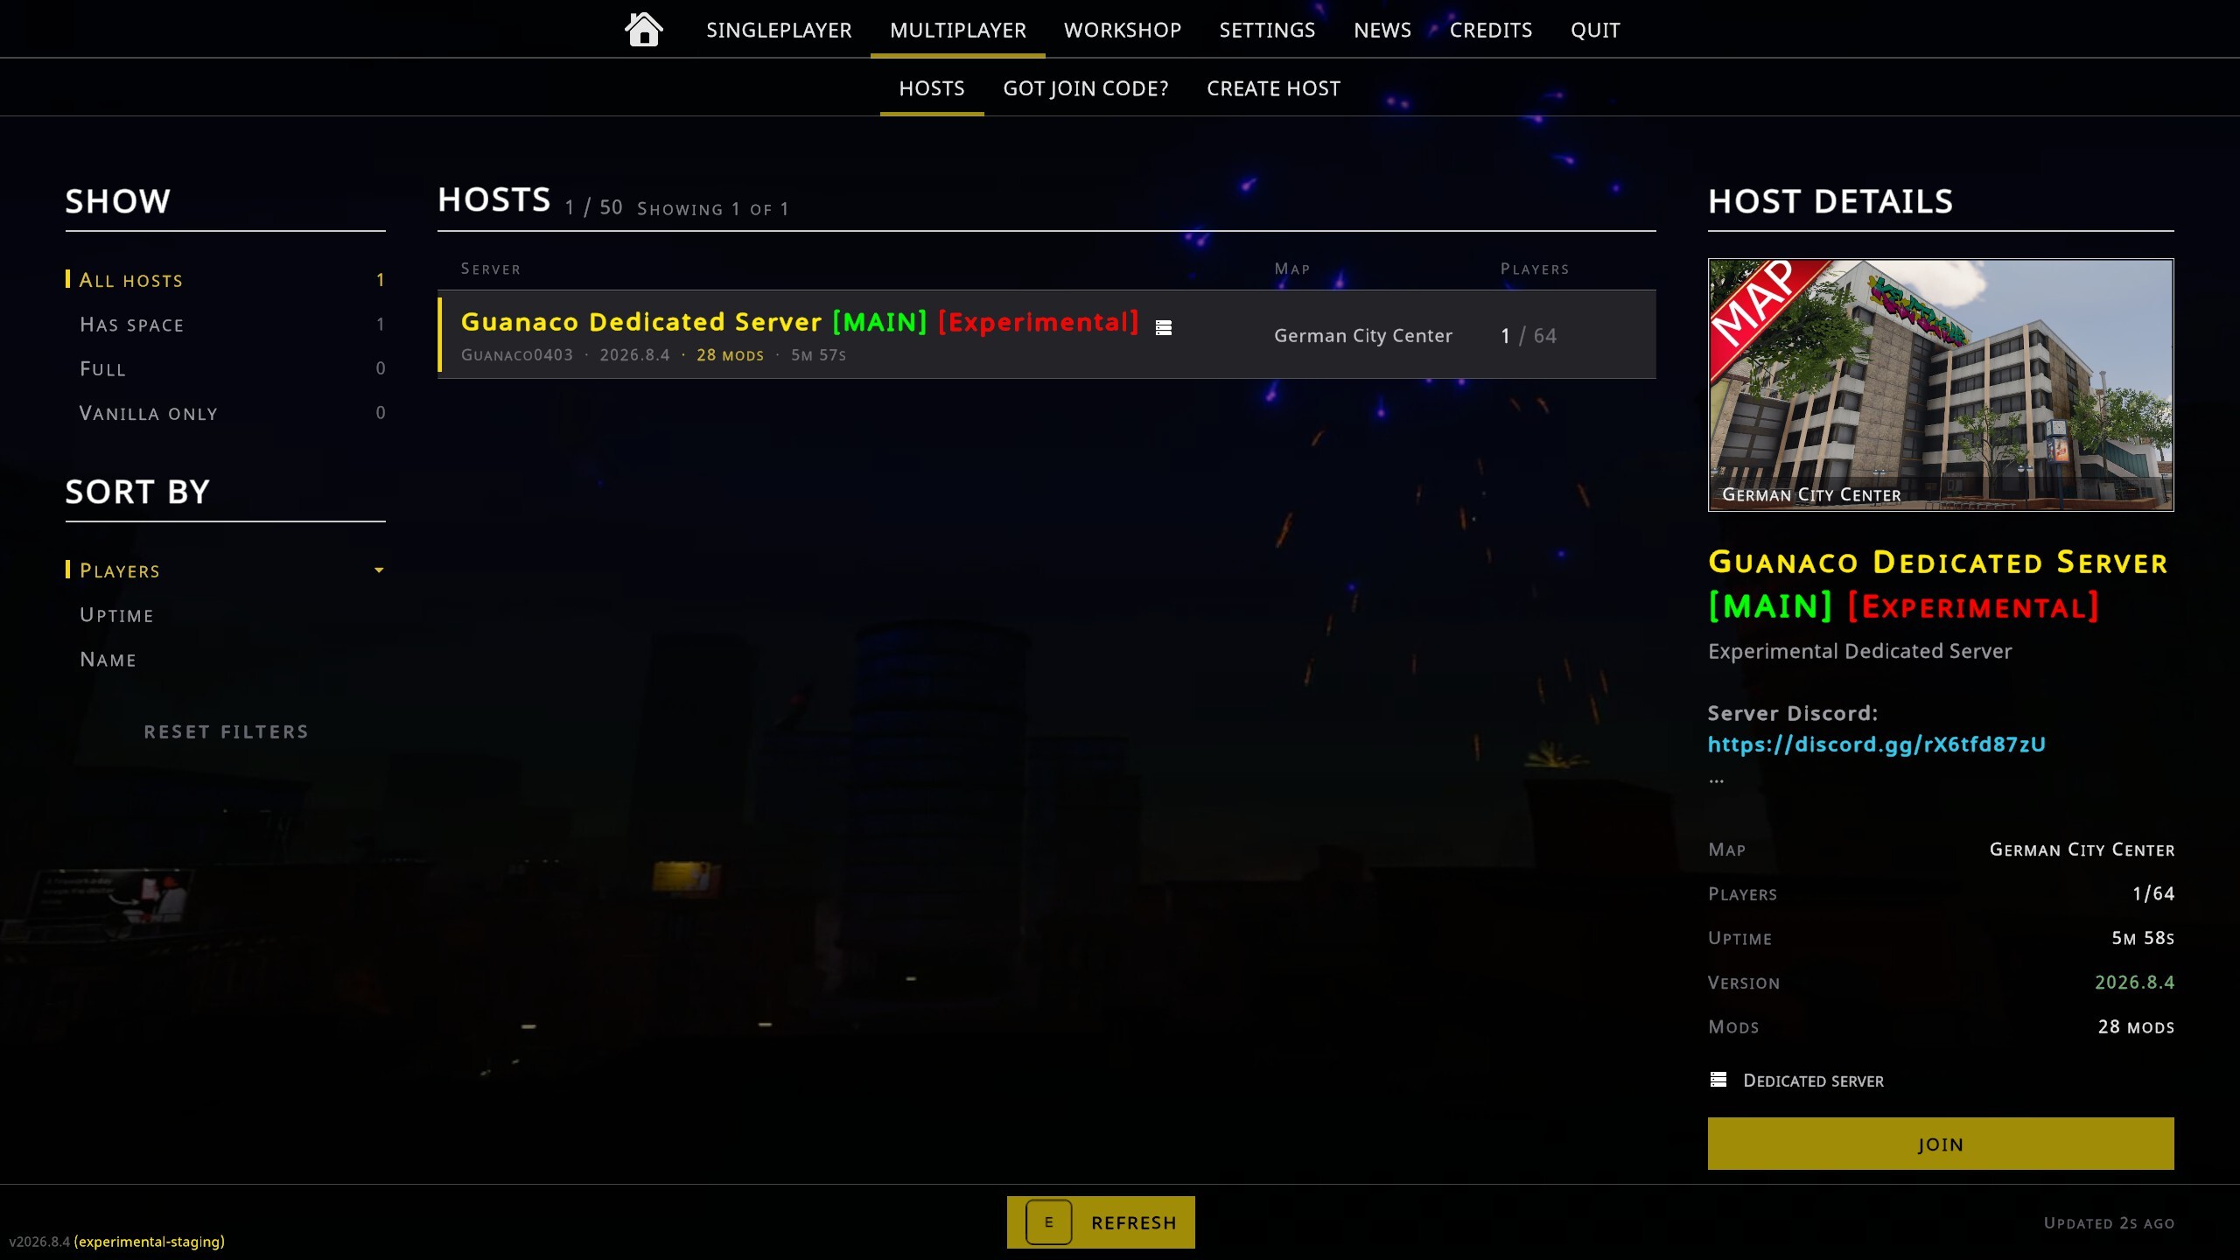The height and width of the screenshot is (1260, 2240).
Task: Click the E key icon on Refresh
Action: (1048, 1221)
